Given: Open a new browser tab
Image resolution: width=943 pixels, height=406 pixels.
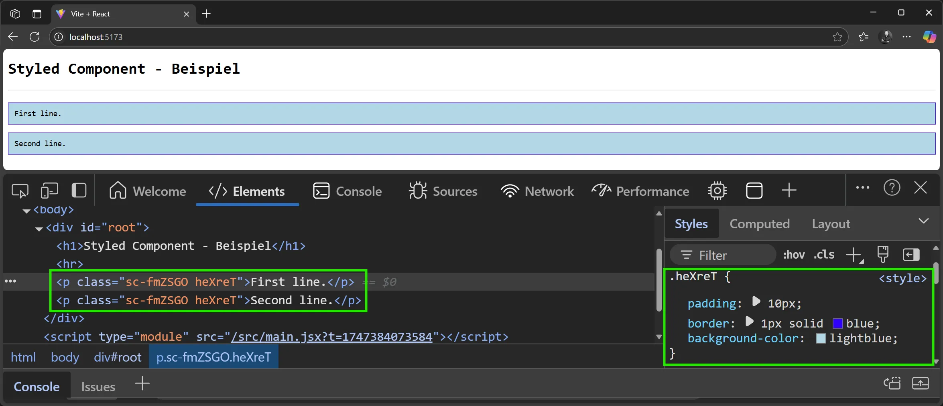Looking at the screenshot, I should (x=206, y=14).
